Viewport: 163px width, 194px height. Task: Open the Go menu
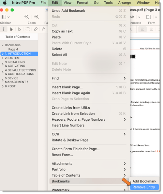pyautogui.click(x=96, y=3)
